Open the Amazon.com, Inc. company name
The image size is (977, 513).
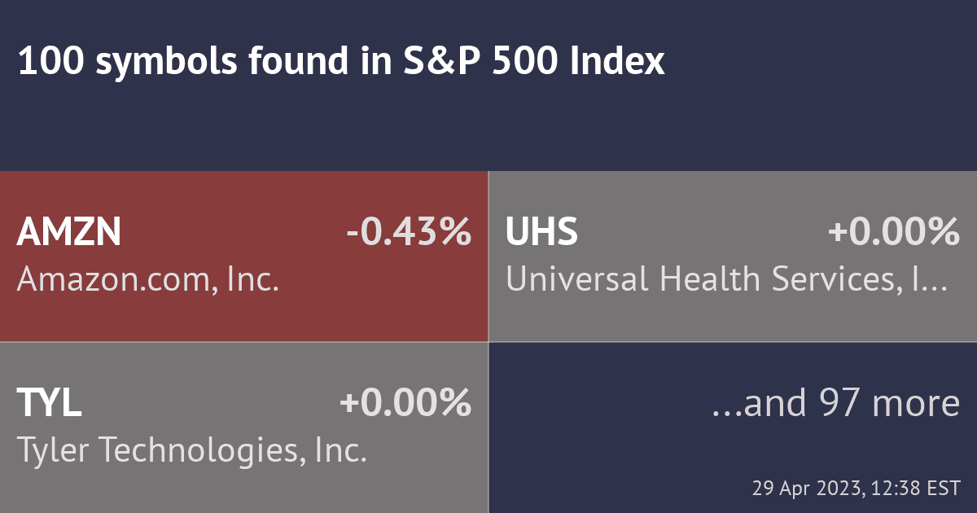pyautogui.click(x=148, y=279)
